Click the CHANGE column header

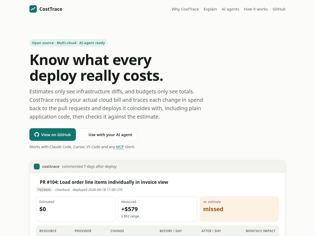coord(117,231)
